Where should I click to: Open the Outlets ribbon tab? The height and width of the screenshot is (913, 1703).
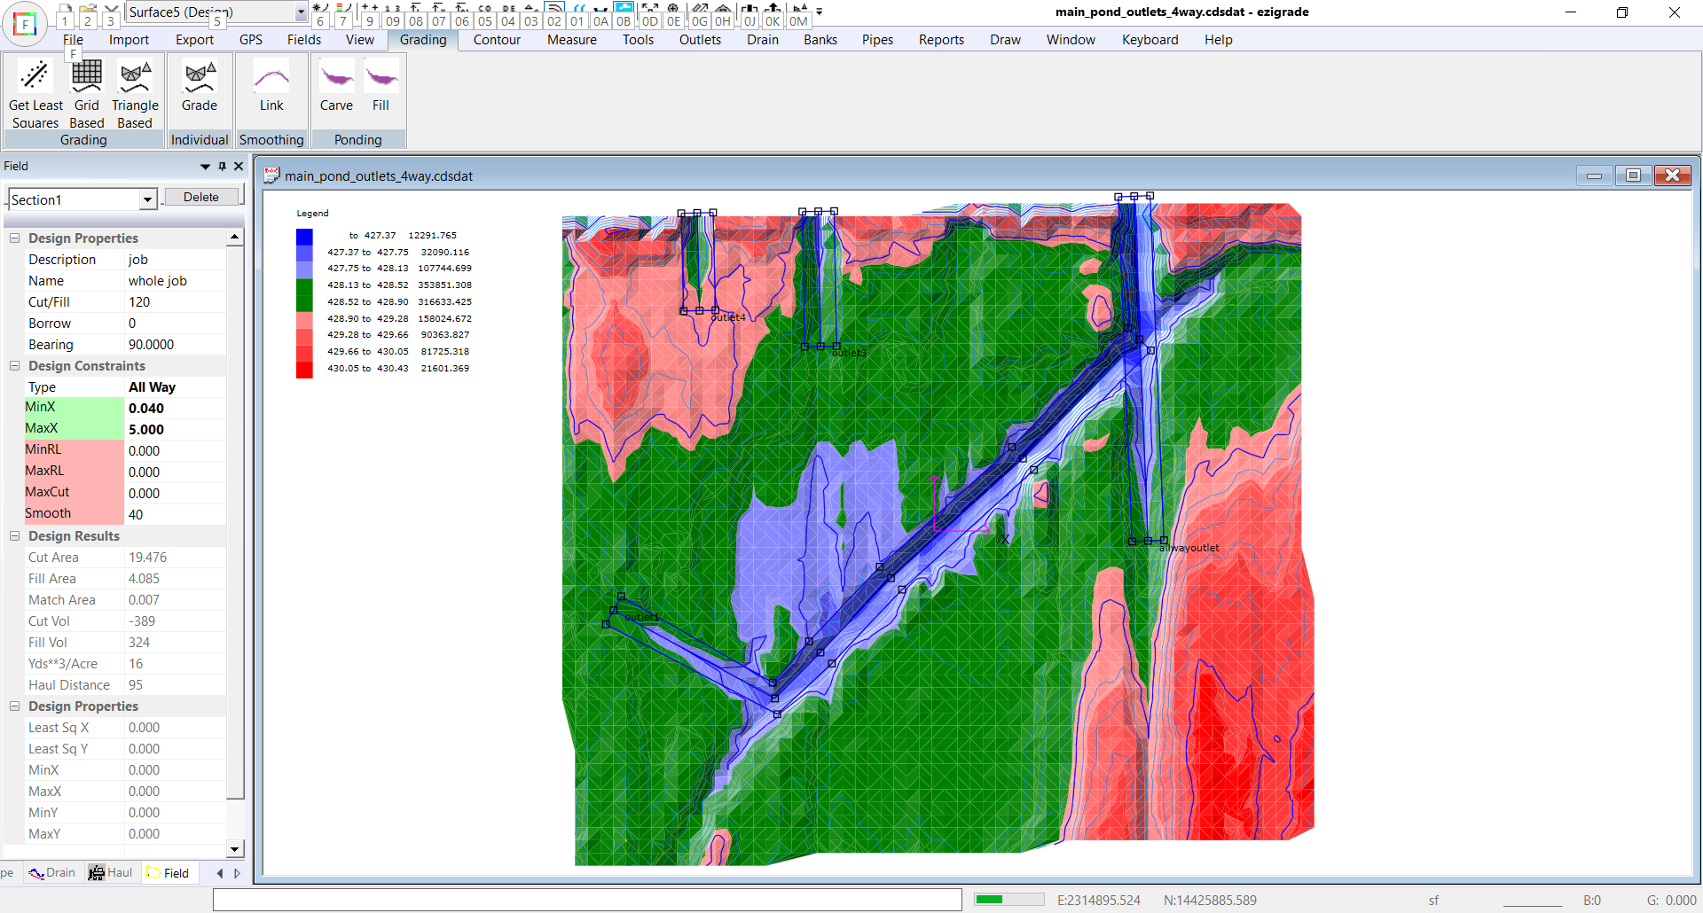pos(700,40)
